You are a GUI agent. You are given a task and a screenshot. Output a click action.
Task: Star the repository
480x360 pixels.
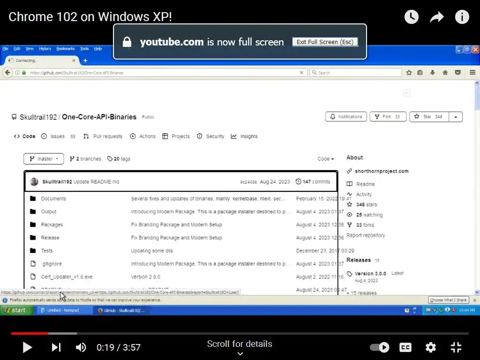[x=429, y=117]
